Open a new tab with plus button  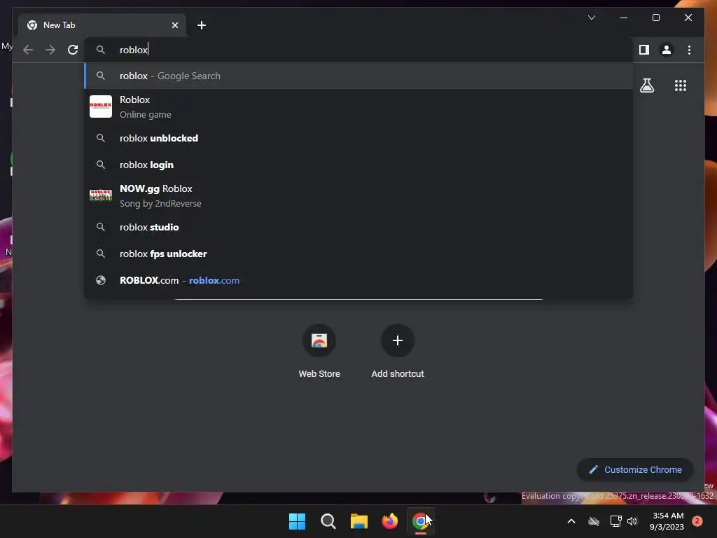(x=202, y=25)
